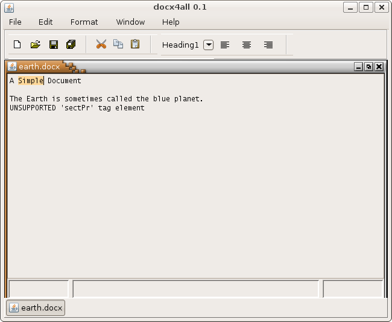Viewport: 392px width, 322px height.
Task: Close the docx4all main window
Action: pyautogui.click(x=382, y=7)
